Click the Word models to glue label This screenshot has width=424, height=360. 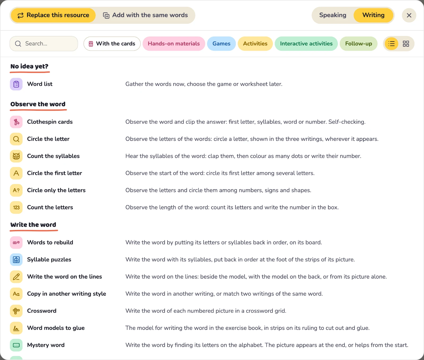coord(56,328)
